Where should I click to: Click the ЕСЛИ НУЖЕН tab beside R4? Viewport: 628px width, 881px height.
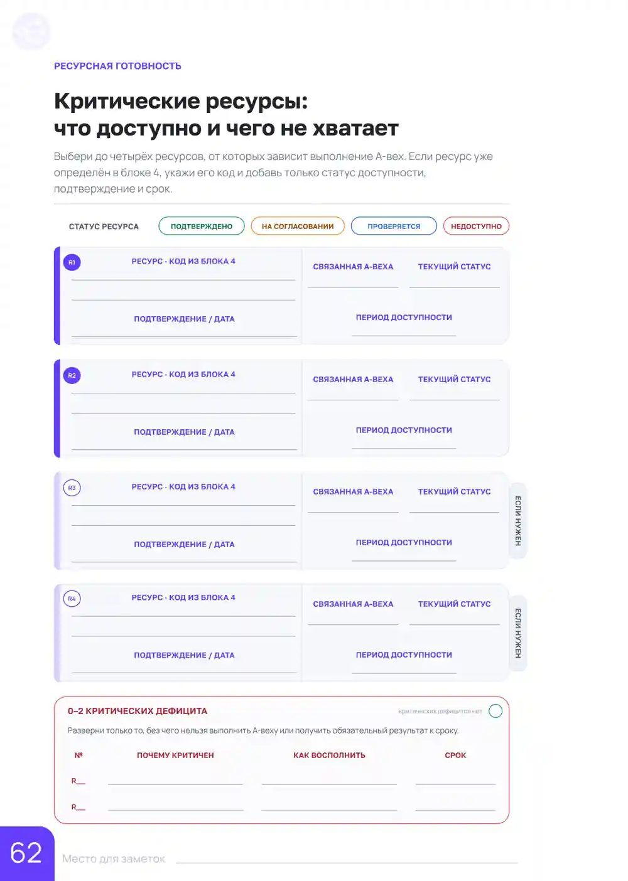click(518, 633)
